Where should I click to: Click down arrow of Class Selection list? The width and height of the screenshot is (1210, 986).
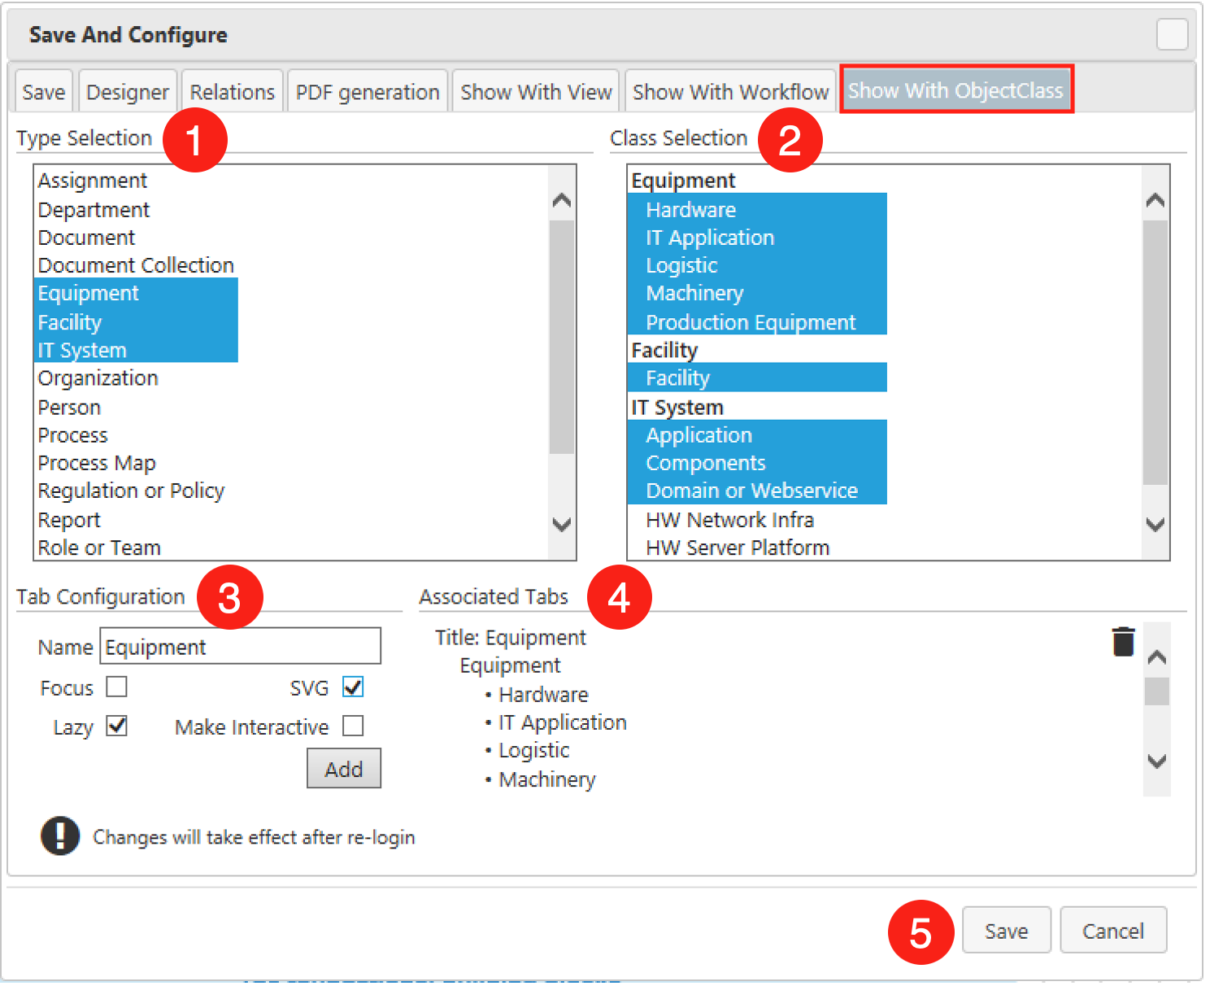point(1155,524)
